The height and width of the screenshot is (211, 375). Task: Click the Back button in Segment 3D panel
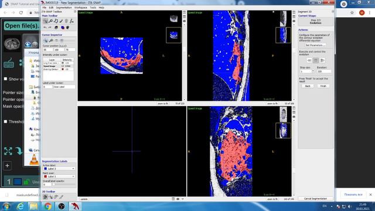tap(308, 86)
